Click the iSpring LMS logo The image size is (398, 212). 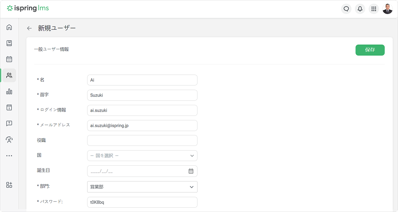(28, 8)
